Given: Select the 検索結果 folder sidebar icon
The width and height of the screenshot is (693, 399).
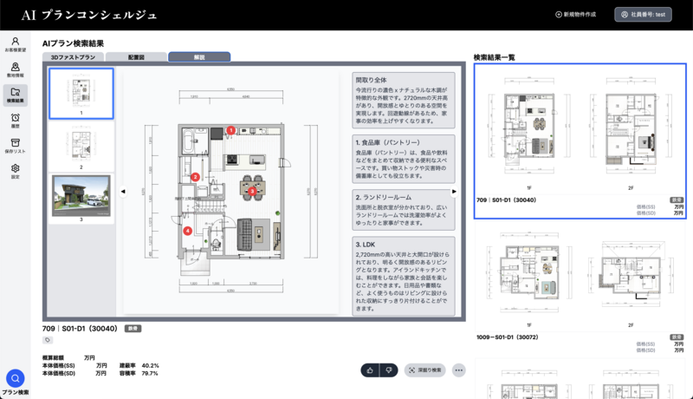Looking at the screenshot, I should click(15, 95).
